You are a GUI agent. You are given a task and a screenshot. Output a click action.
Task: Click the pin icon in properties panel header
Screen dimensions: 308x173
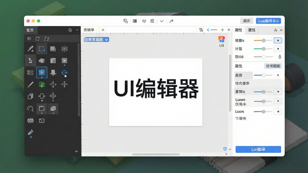(x=276, y=30)
